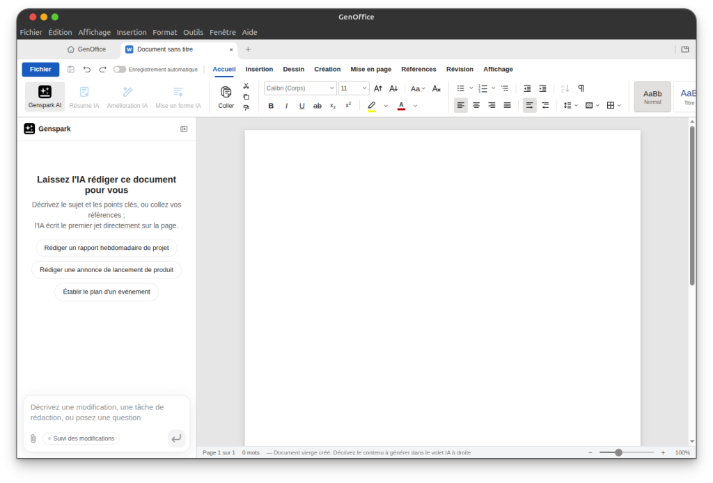The image size is (713, 483).
Task: Increase paragraph indent
Action: point(543,88)
